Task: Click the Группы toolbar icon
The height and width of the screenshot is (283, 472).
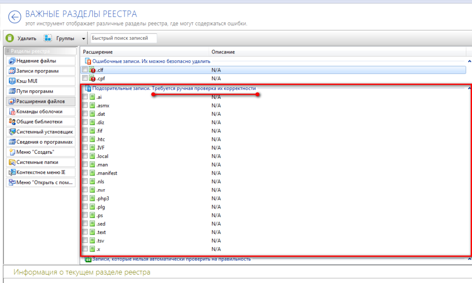Action: 48,38
